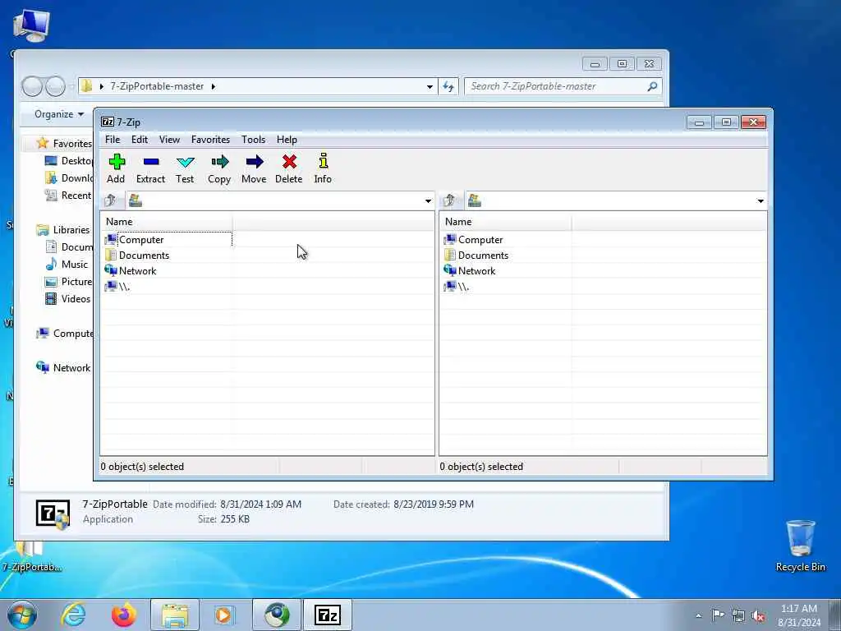Click the Delete toolbar icon
This screenshot has width=841, height=631.
click(288, 168)
